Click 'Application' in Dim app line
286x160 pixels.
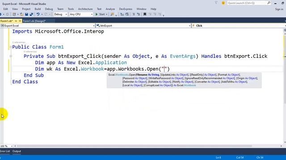(x=111, y=63)
